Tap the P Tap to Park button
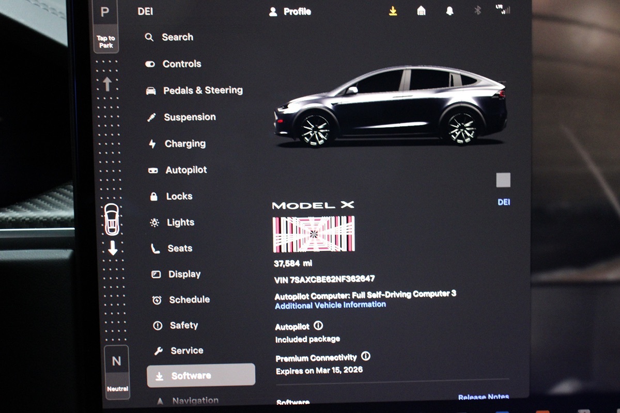This screenshot has height=413, width=620. click(105, 26)
